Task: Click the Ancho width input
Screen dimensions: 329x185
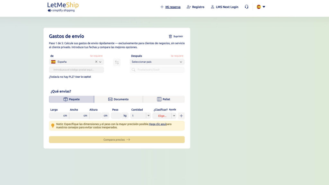Action: click(79, 116)
